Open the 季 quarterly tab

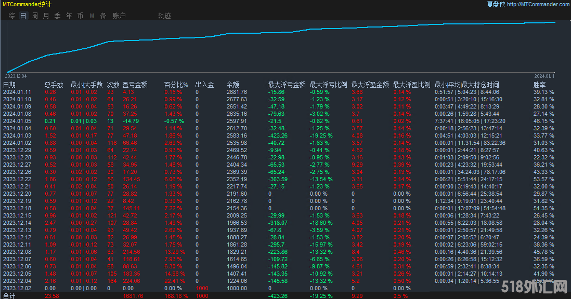pyautogui.click(x=57, y=16)
